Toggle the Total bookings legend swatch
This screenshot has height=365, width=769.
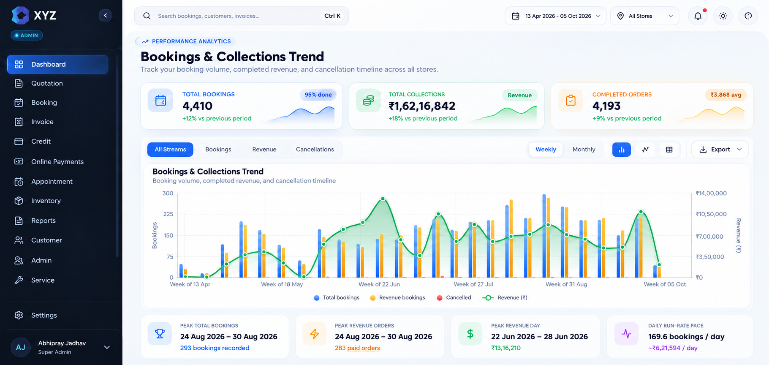pos(317,298)
